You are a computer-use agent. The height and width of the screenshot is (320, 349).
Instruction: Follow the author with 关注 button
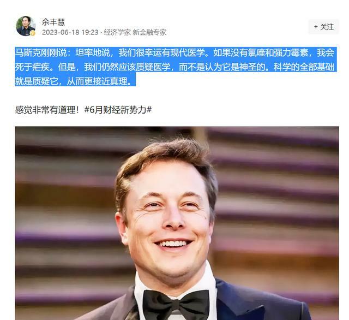[323, 27]
